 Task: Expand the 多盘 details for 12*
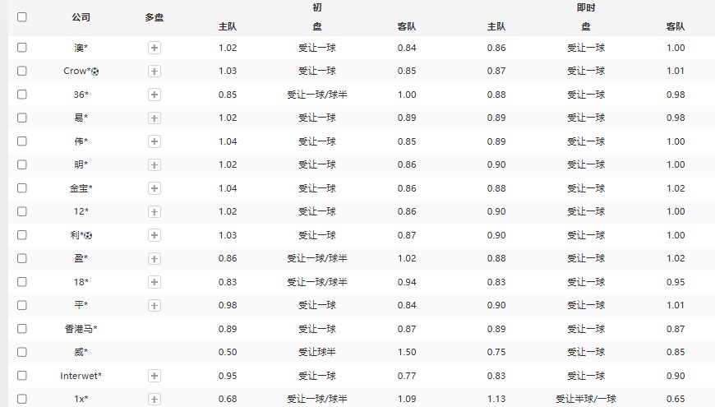(154, 211)
